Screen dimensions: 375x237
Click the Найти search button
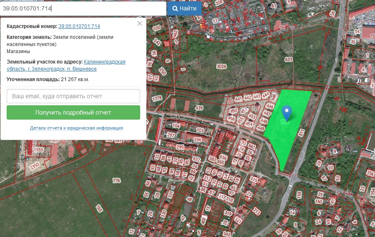pos(184,8)
